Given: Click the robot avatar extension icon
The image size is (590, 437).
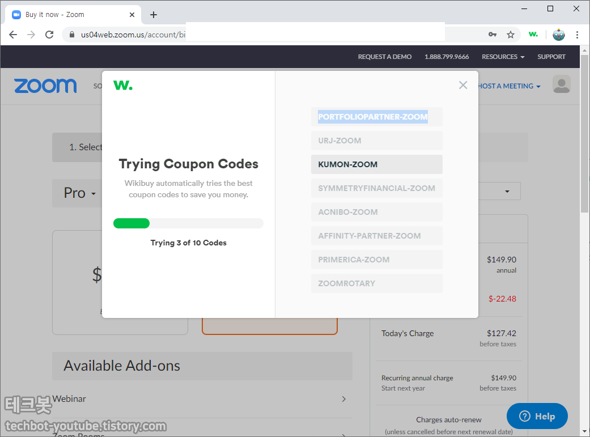Looking at the screenshot, I should (x=559, y=35).
